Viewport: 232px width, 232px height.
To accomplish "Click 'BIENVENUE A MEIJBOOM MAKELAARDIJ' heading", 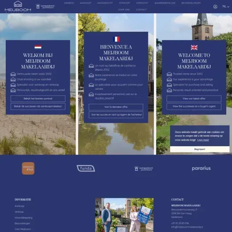I will point(116,53).
